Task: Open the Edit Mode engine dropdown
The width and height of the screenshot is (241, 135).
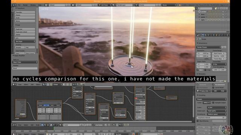Action: [x=105, y=5]
